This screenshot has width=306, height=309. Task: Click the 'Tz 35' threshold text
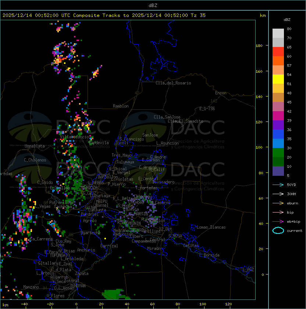(198, 15)
